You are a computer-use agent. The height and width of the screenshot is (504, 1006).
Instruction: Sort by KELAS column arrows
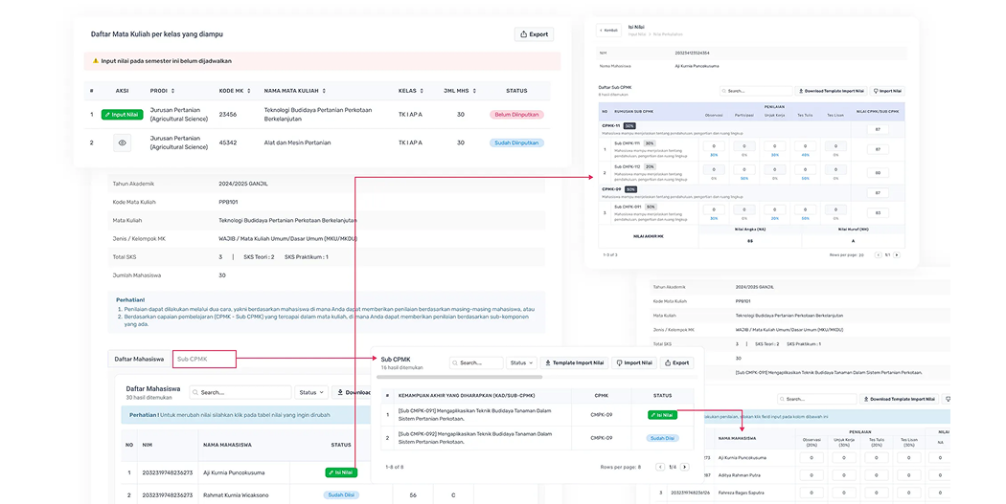click(423, 91)
